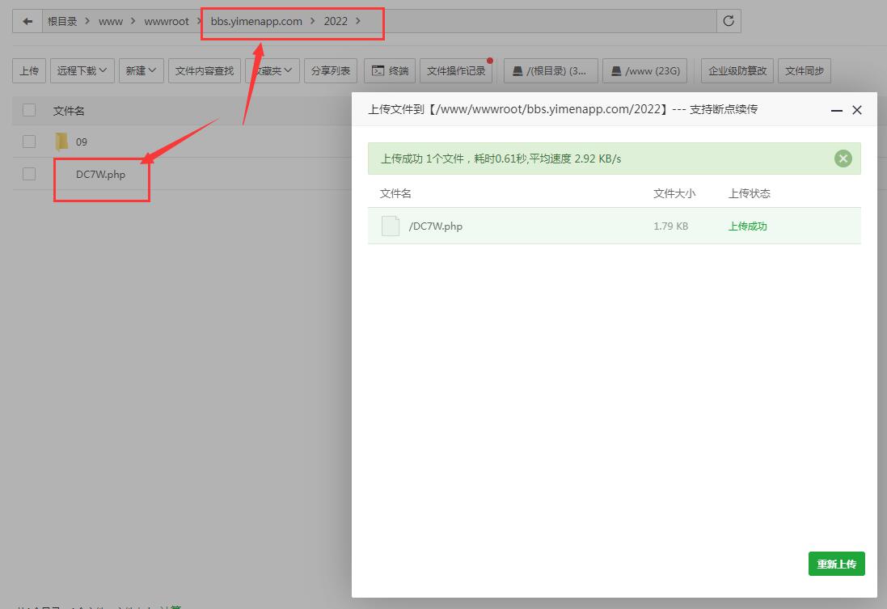Image resolution: width=887 pixels, height=609 pixels.
Task: Expand the 新建 dropdown
Action: click(141, 70)
